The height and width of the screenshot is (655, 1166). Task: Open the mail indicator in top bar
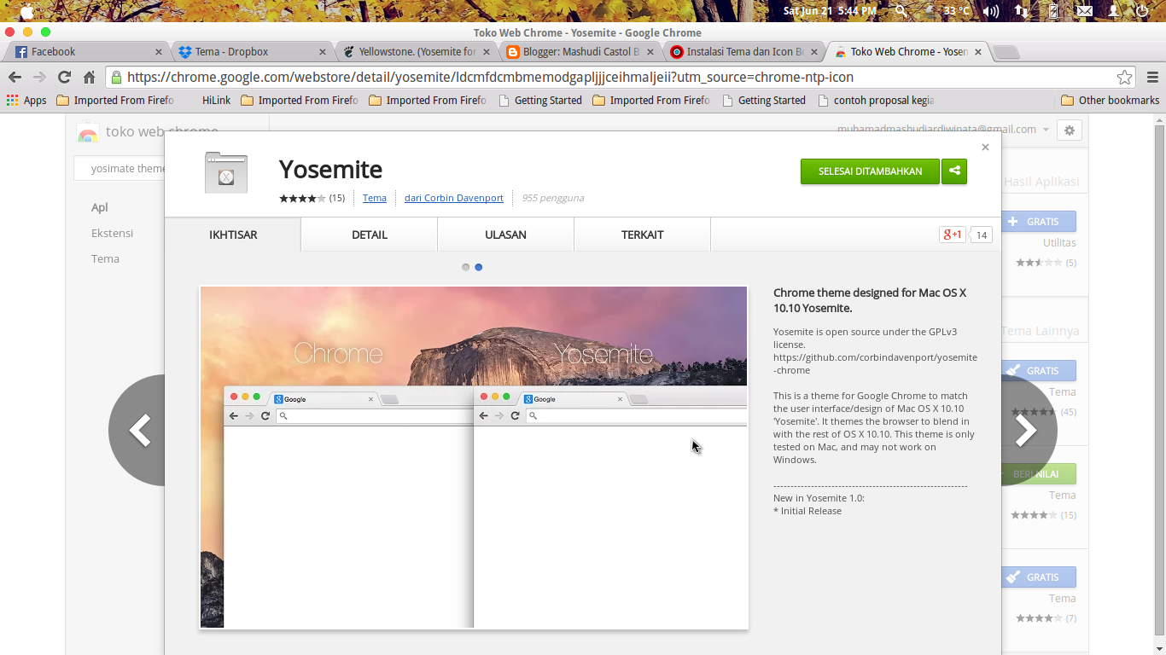pos(1084,11)
